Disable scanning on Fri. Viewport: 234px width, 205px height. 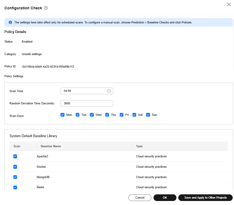pyautogui.click(x=122, y=115)
